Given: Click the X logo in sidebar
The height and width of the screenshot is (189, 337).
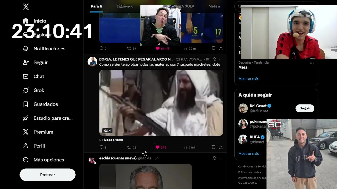Looking at the screenshot, I should coord(26,7).
